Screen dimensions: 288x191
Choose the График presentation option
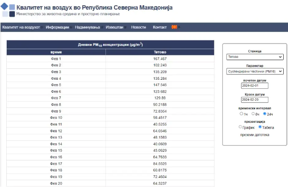pyautogui.click(x=240, y=127)
